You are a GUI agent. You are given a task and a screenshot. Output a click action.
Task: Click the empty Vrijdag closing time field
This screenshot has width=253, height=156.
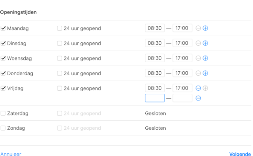coord(182,98)
